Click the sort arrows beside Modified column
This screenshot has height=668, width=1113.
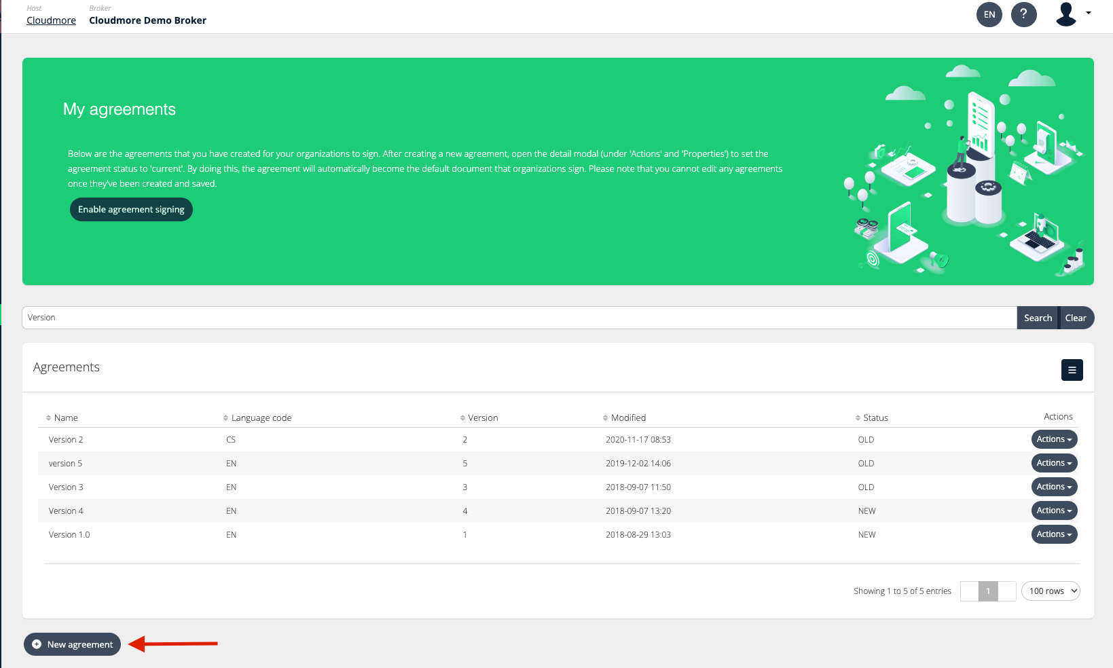click(x=604, y=417)
